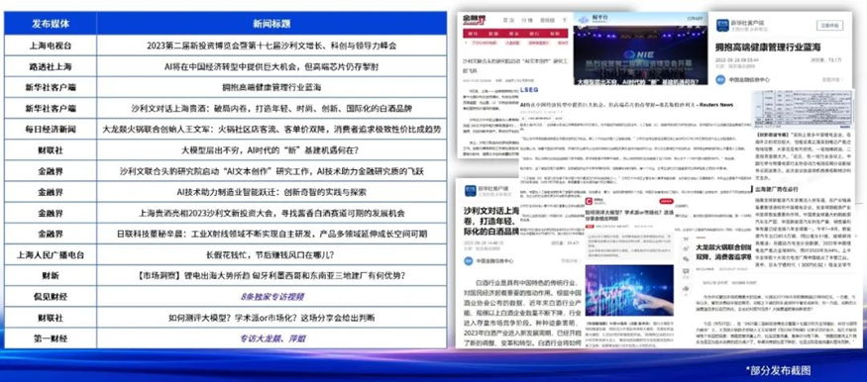Click the 发布媒体 column header
The image size is (867, 382).
point(51,24)
